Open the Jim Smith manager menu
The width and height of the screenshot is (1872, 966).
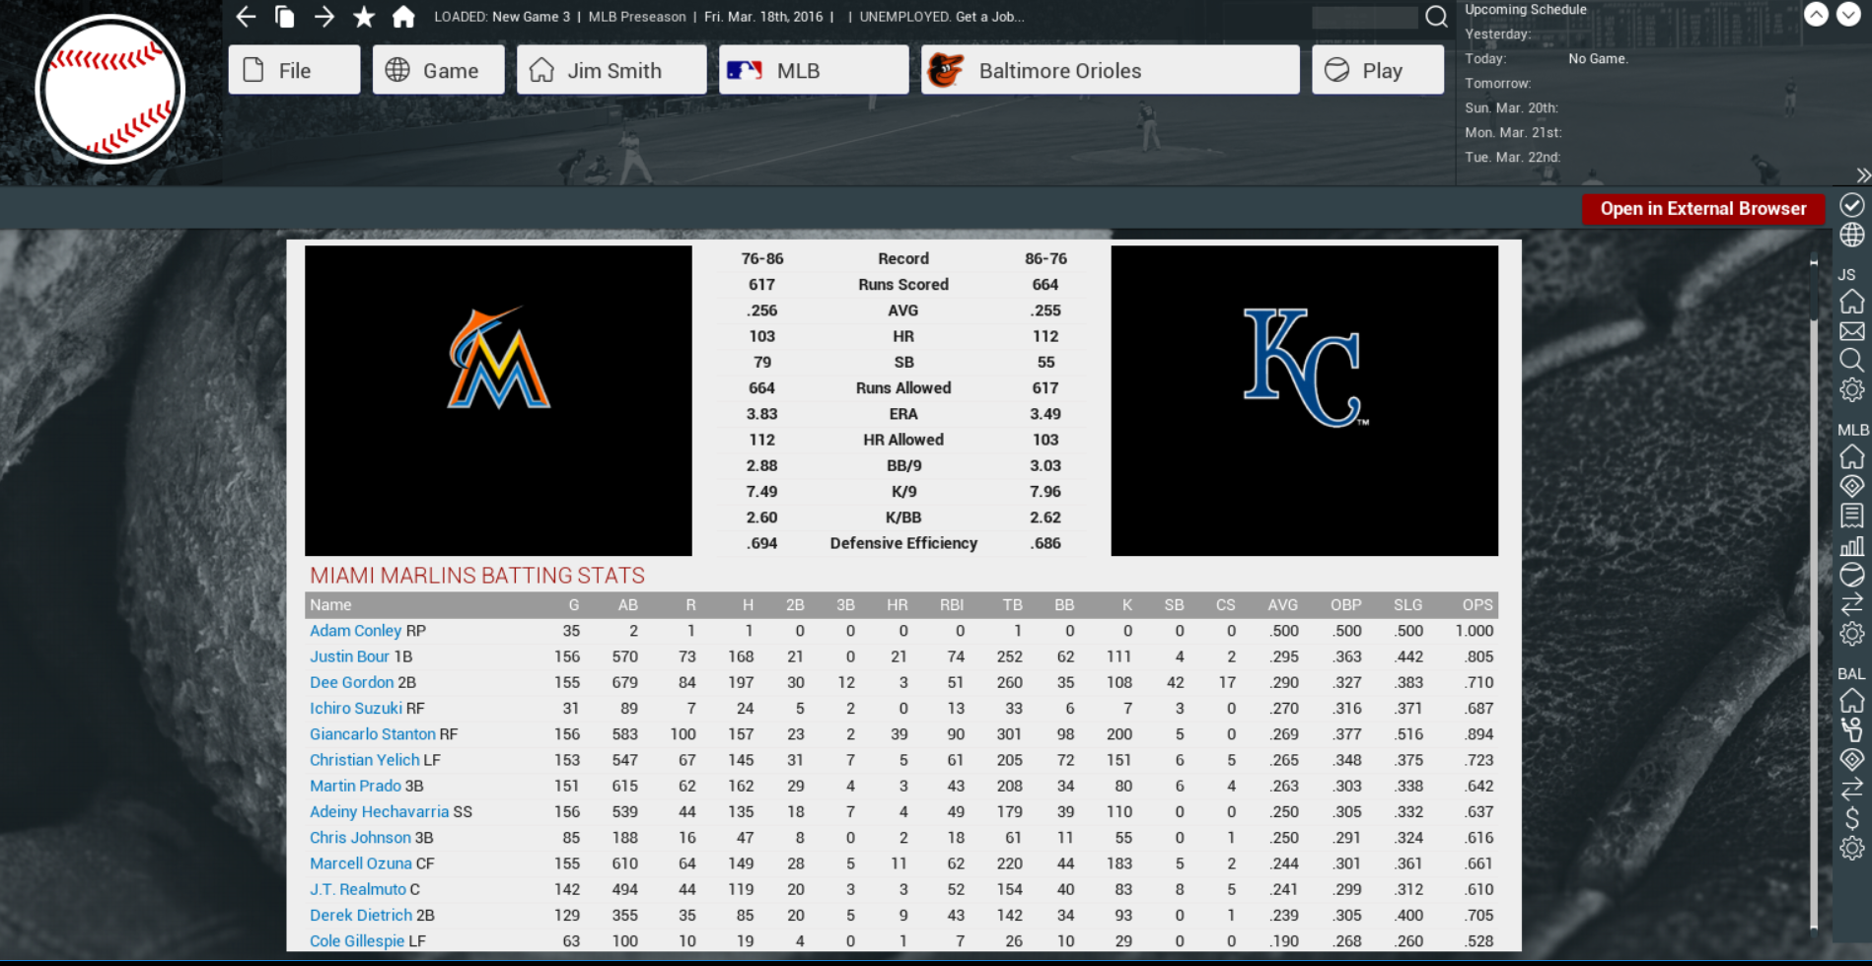pos(612,70)
